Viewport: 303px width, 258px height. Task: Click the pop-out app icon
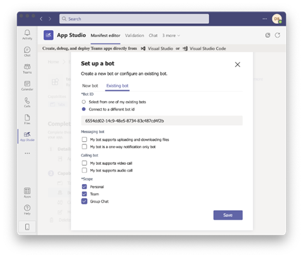pos(268,35)
